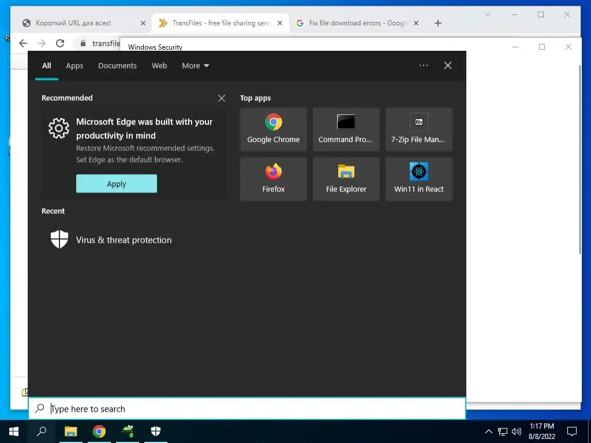Open Windows Security from the taskbar

[156, 431]
